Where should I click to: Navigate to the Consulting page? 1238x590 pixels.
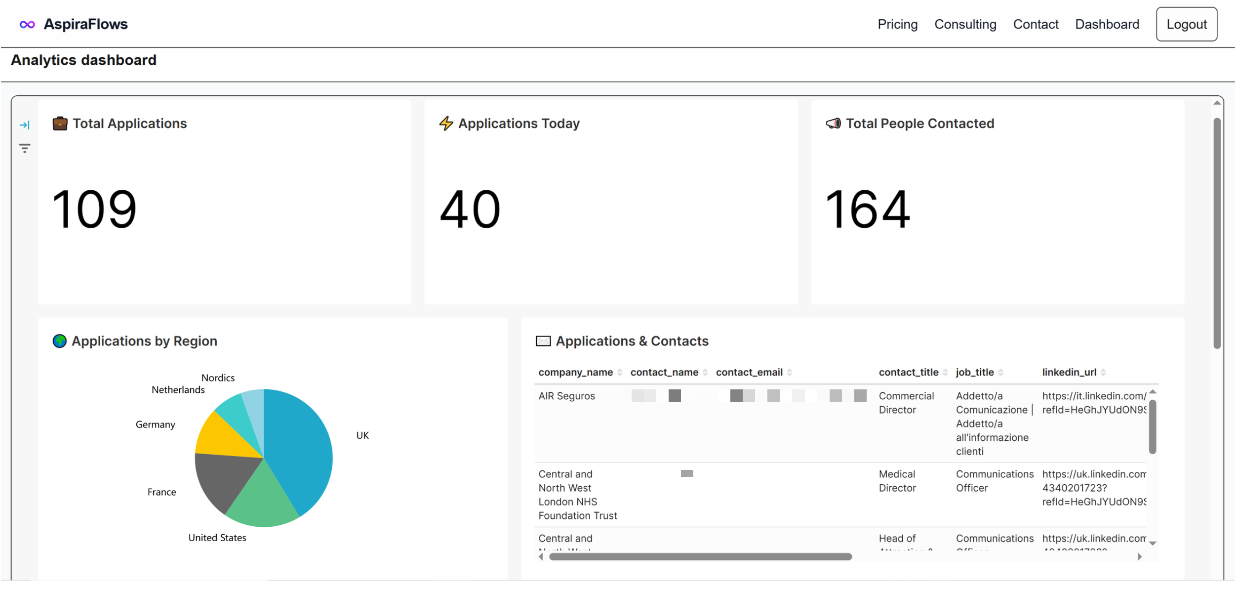click(x=965, y=24)
